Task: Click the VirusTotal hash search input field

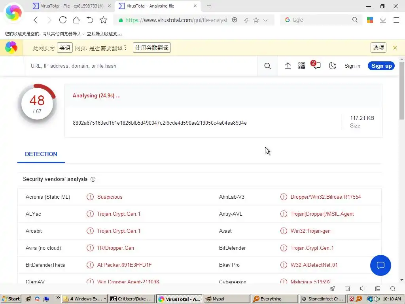Action: tap(141, 66)
